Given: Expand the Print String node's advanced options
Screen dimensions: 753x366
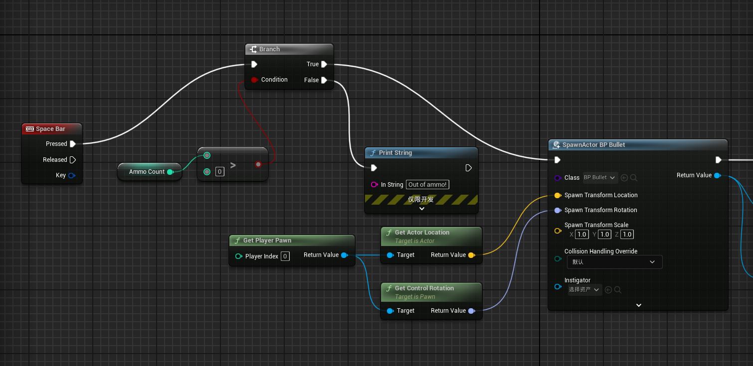Looking at the screenshot, I should (421, 209).
